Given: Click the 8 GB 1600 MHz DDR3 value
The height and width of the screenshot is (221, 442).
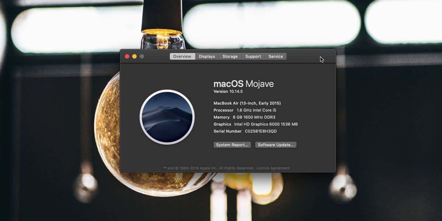Looking at the screenshot, I should pyautogui.click(x=254, y=117).
